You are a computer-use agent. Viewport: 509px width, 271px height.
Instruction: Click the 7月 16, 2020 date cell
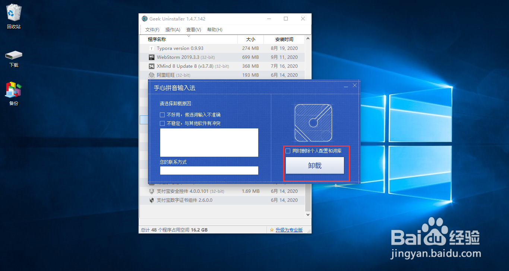point(284,66)
